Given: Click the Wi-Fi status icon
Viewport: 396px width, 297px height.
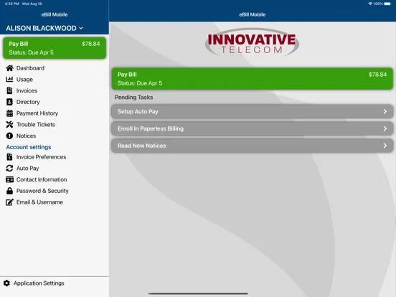Looking at the screenshot, I should (370, 4).
